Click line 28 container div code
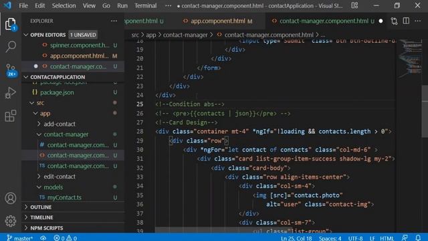The image size is (428, 241). (x=274, y=131)
